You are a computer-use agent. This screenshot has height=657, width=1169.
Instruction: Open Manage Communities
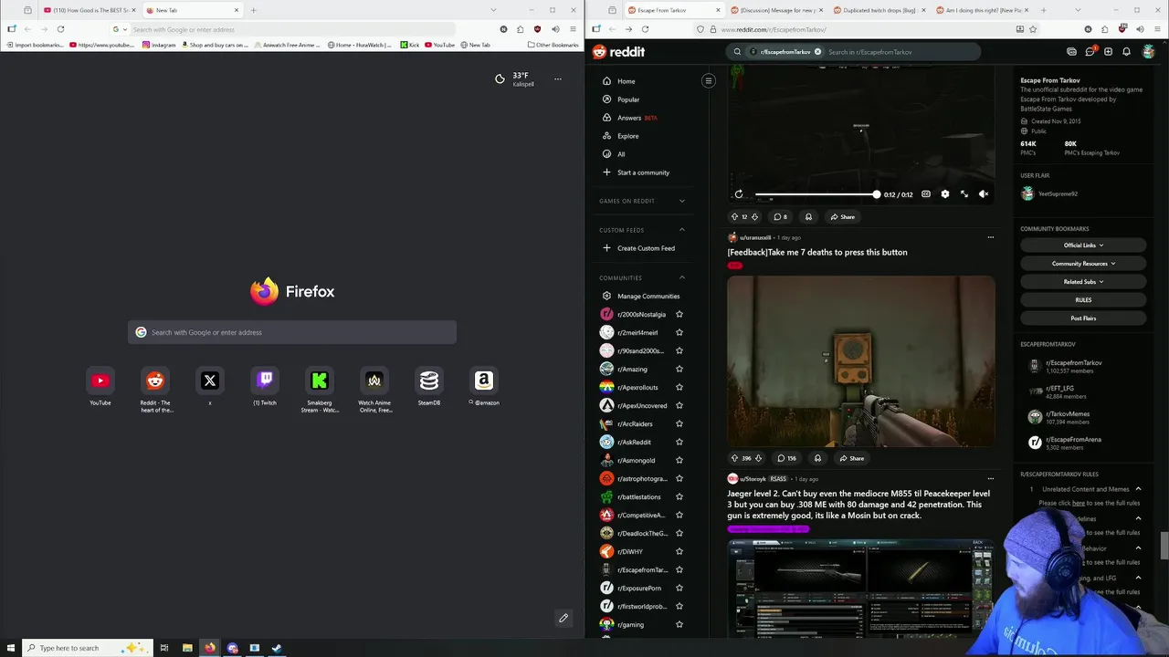click(648, 296)
